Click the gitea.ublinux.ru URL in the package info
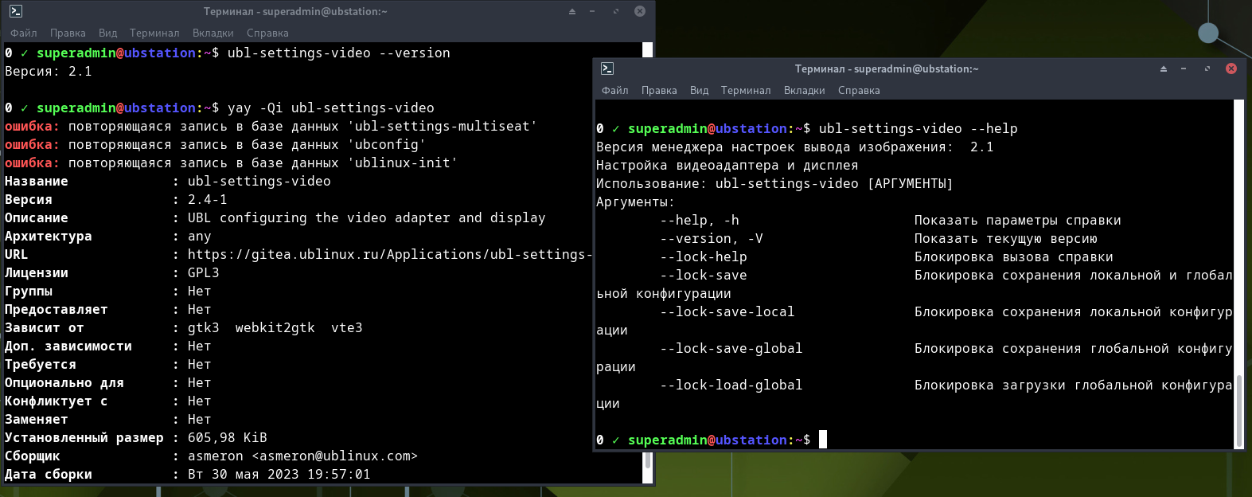The height and width of the screenshot is (497, 1252). coord(389,254)
